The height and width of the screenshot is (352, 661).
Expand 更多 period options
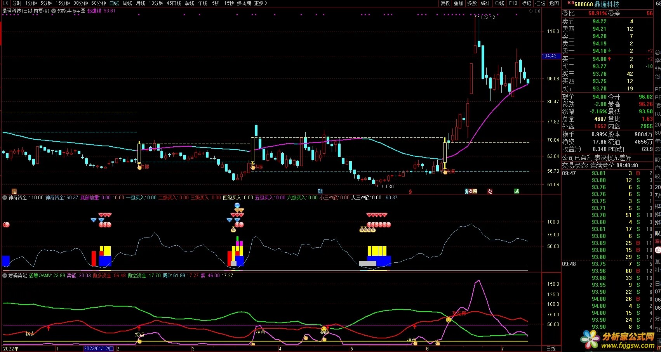coord(261,3)
